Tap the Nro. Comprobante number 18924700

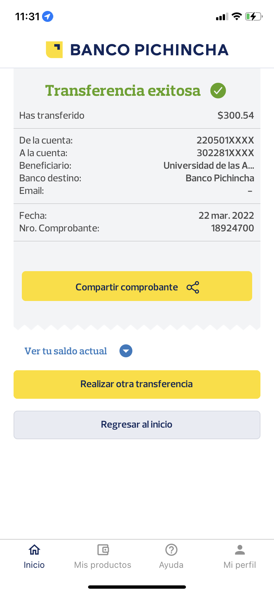point(232,228)
